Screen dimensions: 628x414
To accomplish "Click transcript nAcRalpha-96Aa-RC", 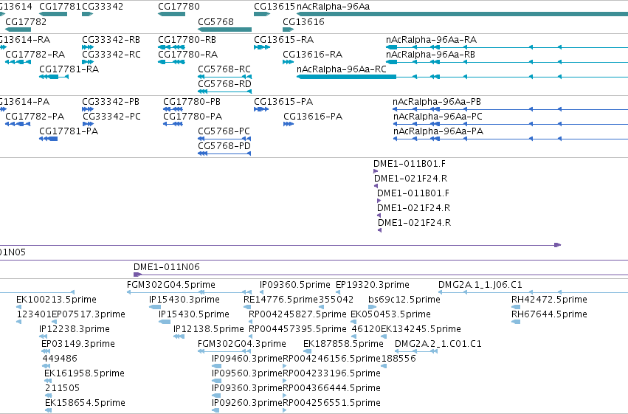I will pos(342,69).
